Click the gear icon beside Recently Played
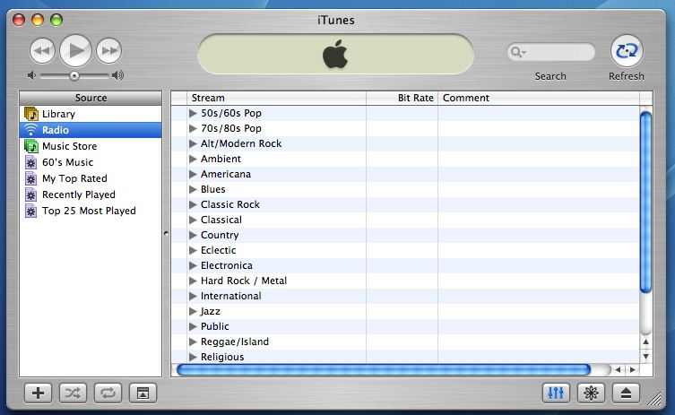Screen dimensions: 675x415 (30, 195)
